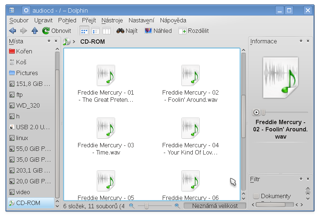Open the Nástroje menu
This screenshot has height=218, width=320.
112,20
